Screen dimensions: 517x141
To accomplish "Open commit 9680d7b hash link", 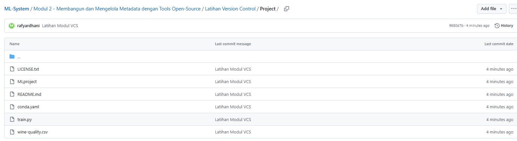I will pos(456,26).
